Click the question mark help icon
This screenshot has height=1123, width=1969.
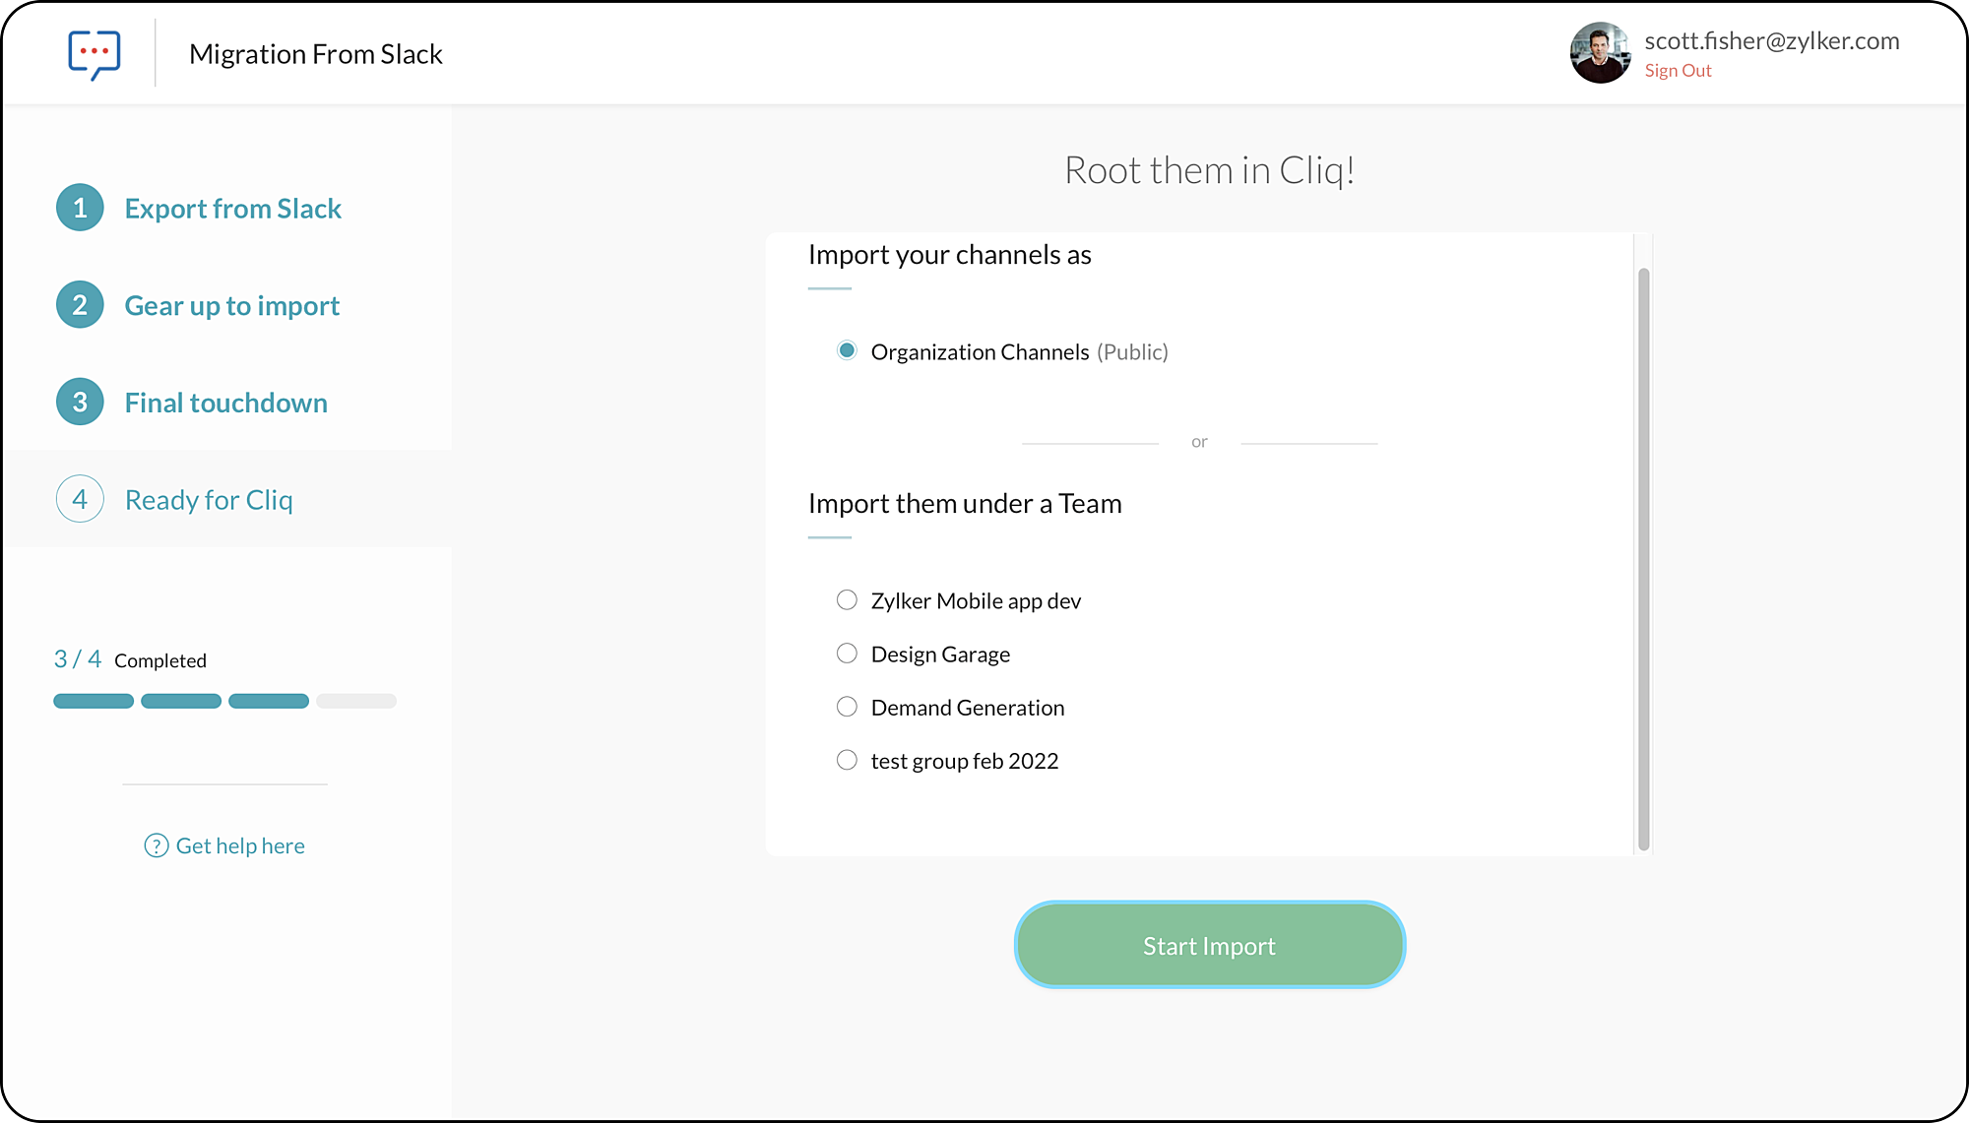(x=156, y=845)
